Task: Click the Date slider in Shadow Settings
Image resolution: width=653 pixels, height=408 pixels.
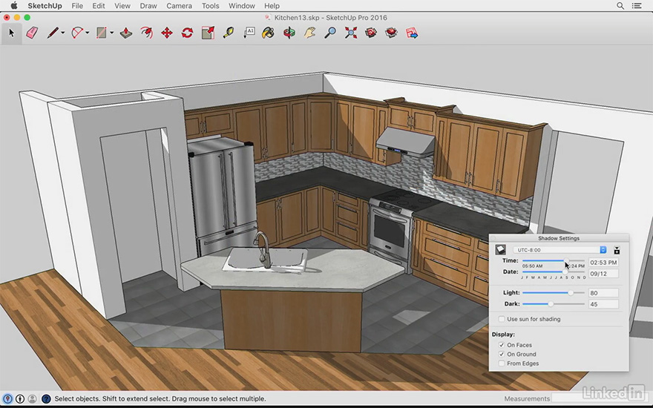Action: [554, 272]
